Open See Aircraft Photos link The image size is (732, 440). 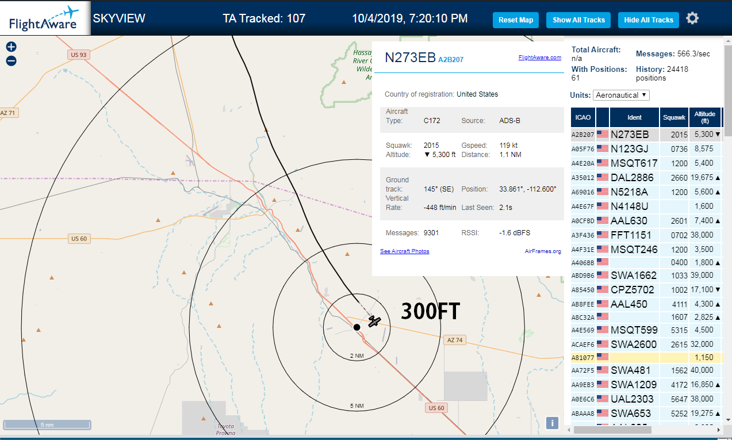click(x=404, y=251)
